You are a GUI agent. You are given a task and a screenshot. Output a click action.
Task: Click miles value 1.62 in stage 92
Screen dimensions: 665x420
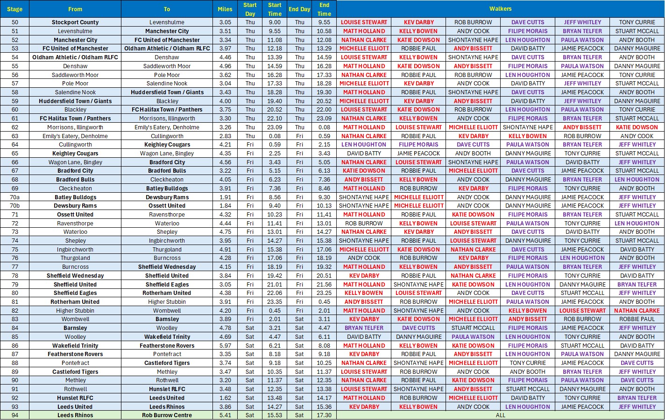click(x=225, y=398)
